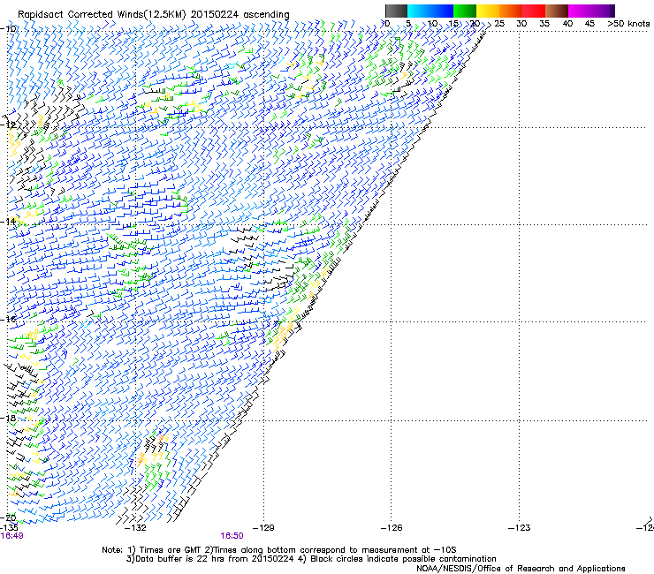Click the '-135' longitude axis label
This screenshot has width=654, height=574.
(x=9, y=528)
